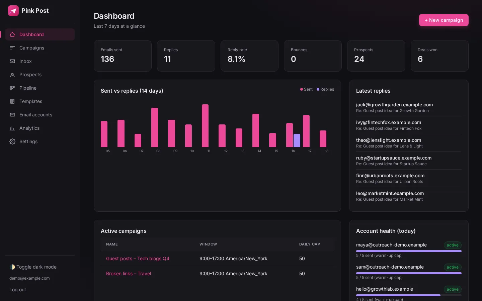Viewport: 482px width, 301px height.
Task: Click the Log out link
Action: pos(18,290)
